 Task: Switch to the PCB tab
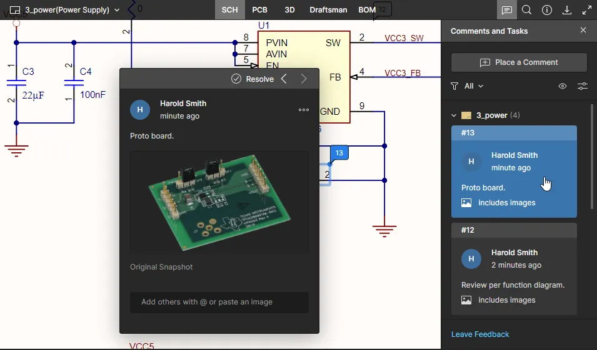pos(259,10)
